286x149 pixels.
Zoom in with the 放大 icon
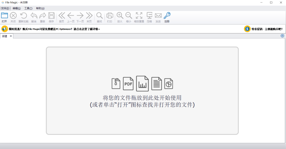120,16
